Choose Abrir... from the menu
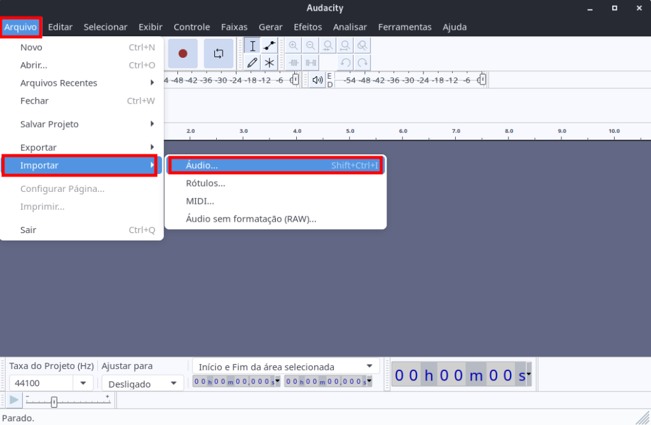Image resolution: width=651 pixels, height=425 pixels. click(x=82, y=65)
